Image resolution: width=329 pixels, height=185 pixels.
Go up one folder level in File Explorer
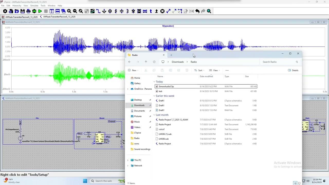pyautogui.click(x=146, y=62)
